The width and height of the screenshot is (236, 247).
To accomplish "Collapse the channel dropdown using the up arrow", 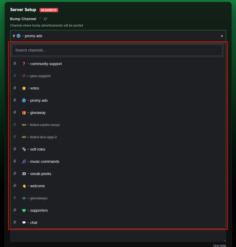I will (222, 36).
